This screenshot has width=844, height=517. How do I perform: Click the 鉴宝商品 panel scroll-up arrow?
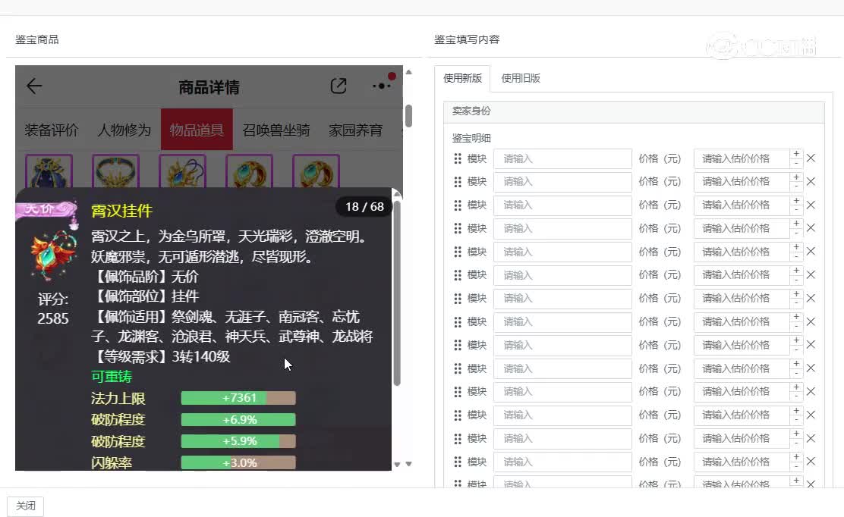(x=408, y=72)
